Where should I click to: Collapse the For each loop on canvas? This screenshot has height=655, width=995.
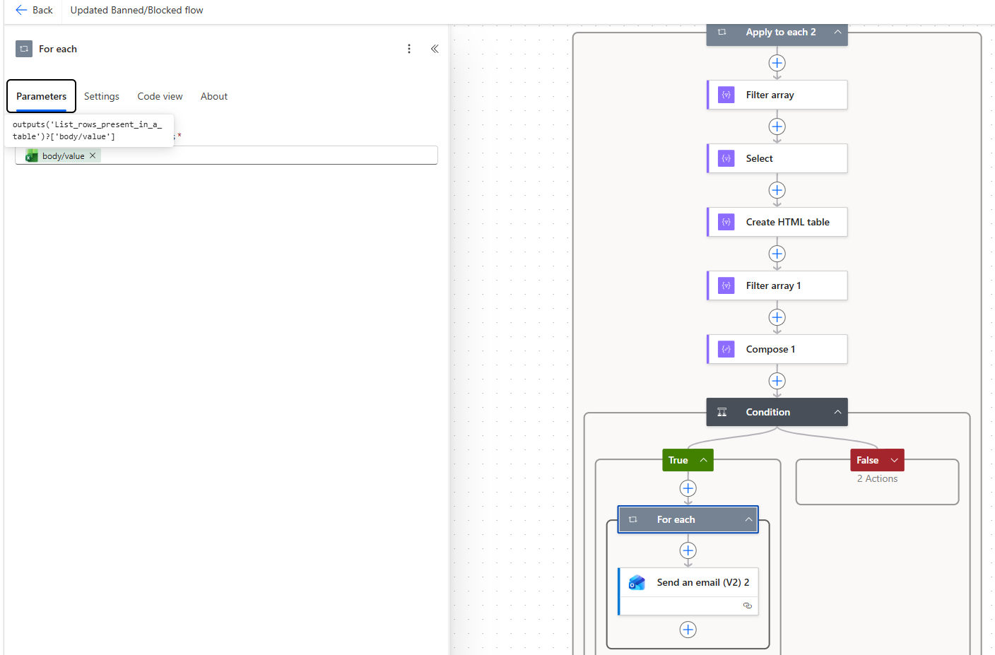(x=748, y=519)
